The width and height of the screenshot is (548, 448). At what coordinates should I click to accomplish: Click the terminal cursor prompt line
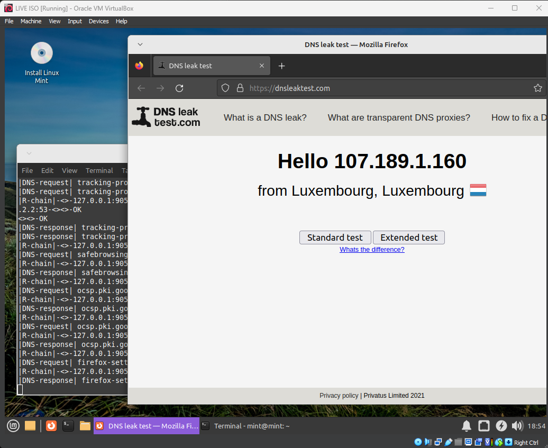coord(20,389)
